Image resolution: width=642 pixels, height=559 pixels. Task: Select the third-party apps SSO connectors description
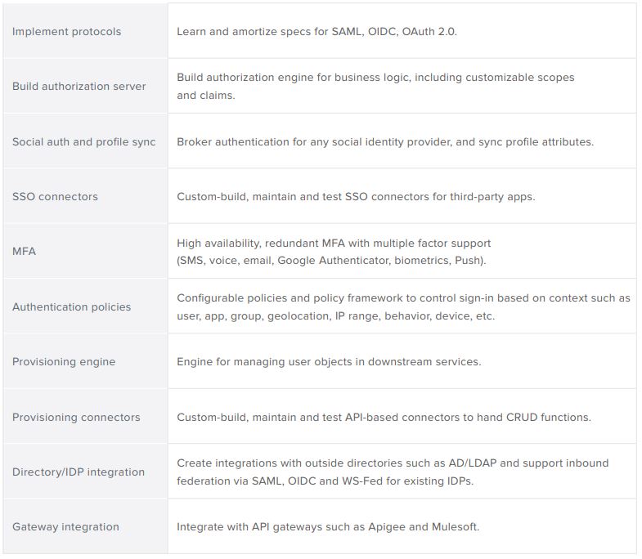pos(356,197)
